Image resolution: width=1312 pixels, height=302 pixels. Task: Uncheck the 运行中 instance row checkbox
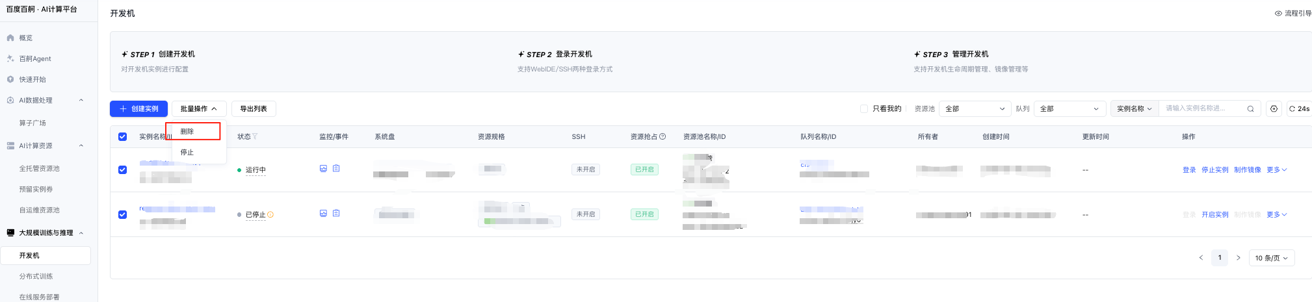coord(122,170)
